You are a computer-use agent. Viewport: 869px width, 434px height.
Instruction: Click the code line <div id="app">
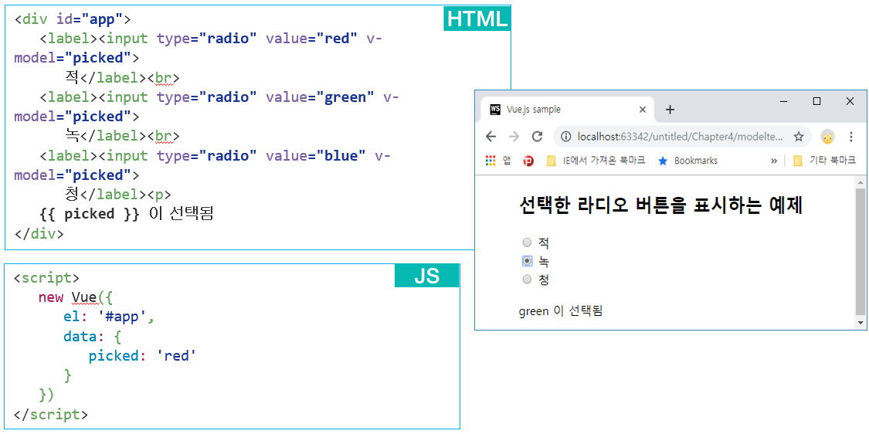[72, 19]
